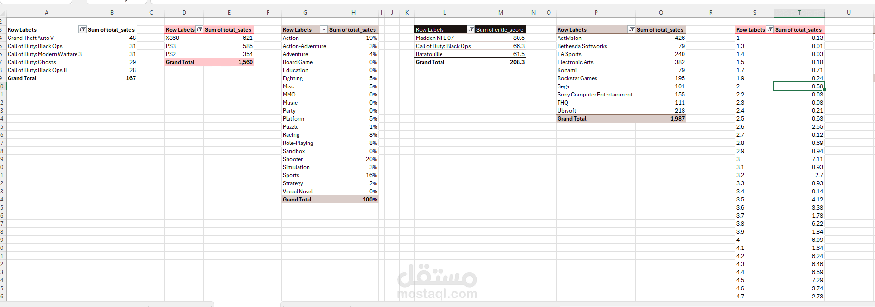
Task: Click the Sega publisher cell
Action: (x=596, y=86)
